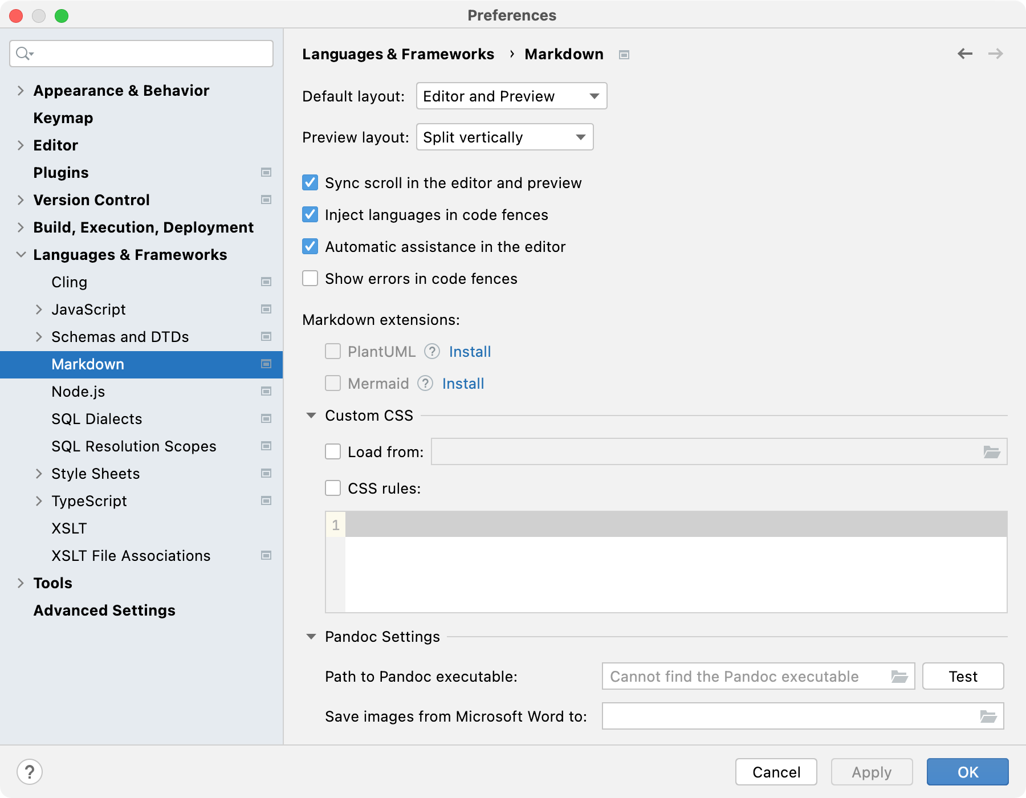Screen dimensions: 1026x798
Task: Expand Build, Execution, Deployment node
Action: [x=21, y=227]
